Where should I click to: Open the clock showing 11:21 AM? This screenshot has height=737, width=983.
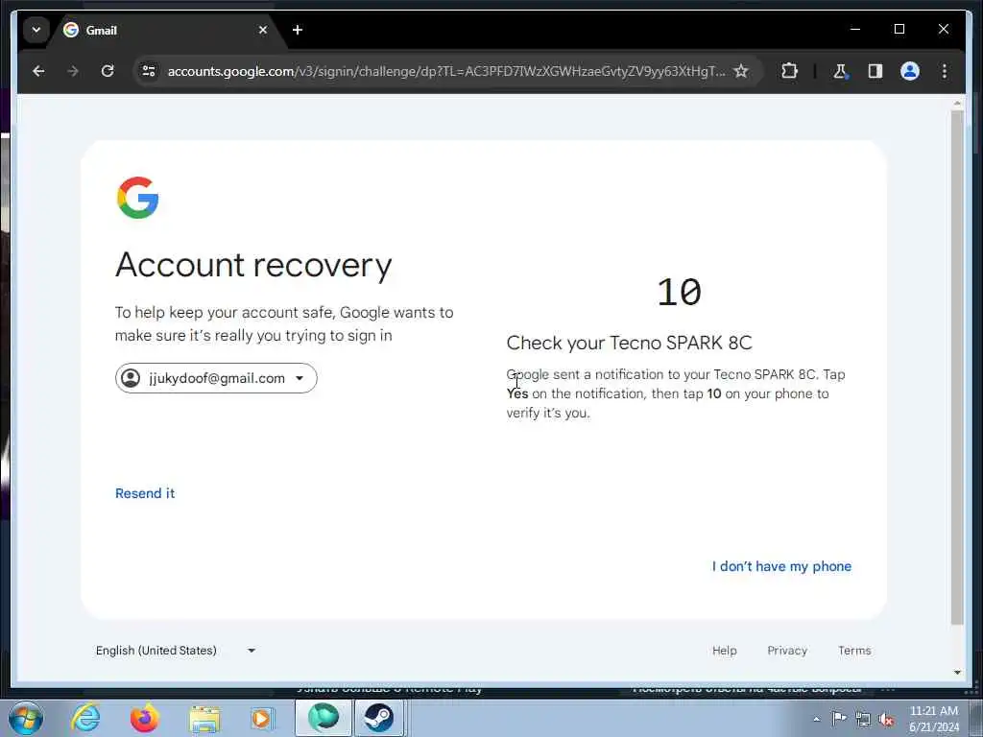[x=934, y=719]
